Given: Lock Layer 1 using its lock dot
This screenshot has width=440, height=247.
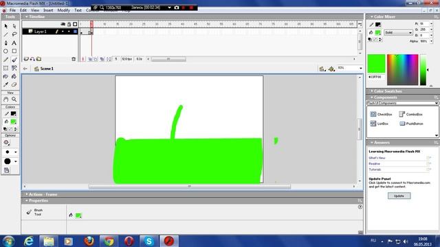Looking at the screenshot, I should pyautogui.click(x=69, y=32).
